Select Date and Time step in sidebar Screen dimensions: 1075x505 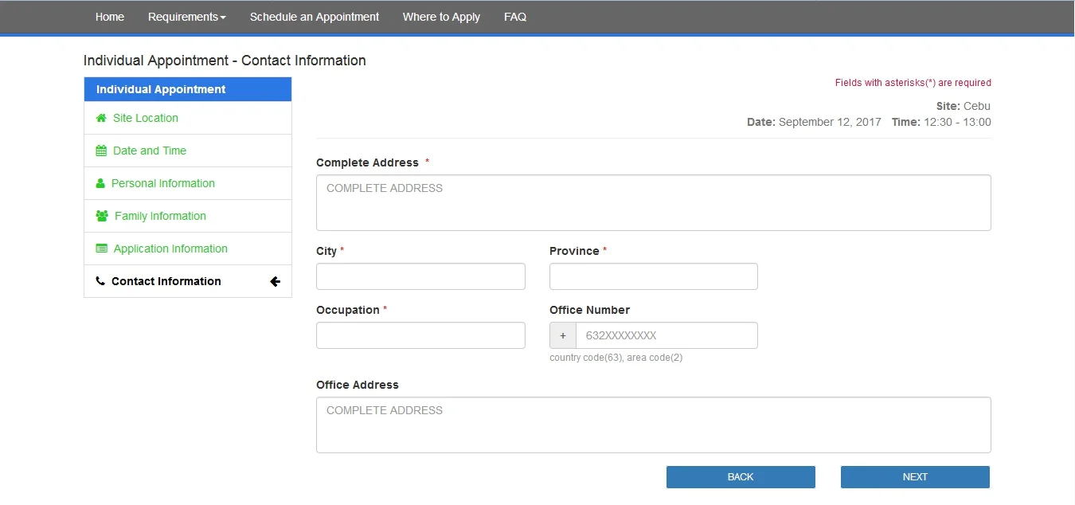pos(188,151)
